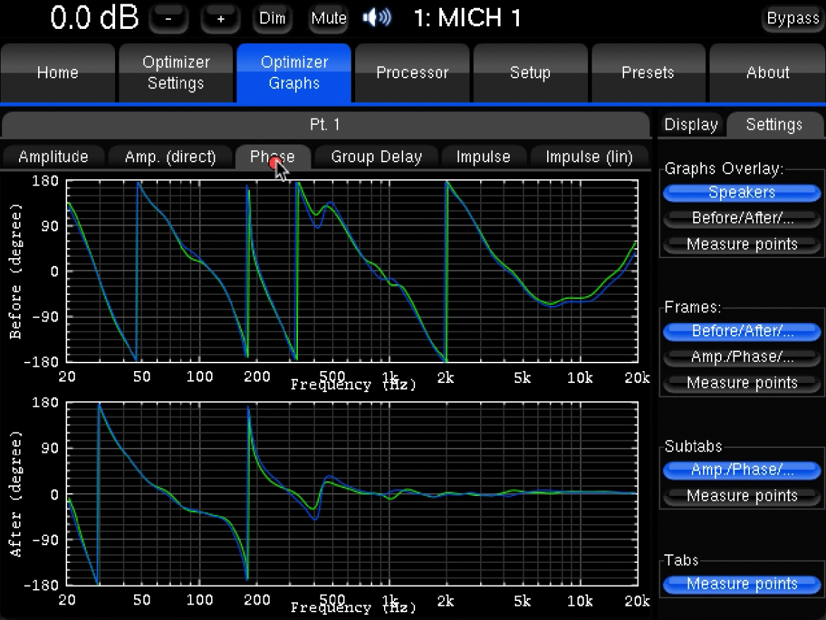Switch to the Processor tab

[412, 73]
